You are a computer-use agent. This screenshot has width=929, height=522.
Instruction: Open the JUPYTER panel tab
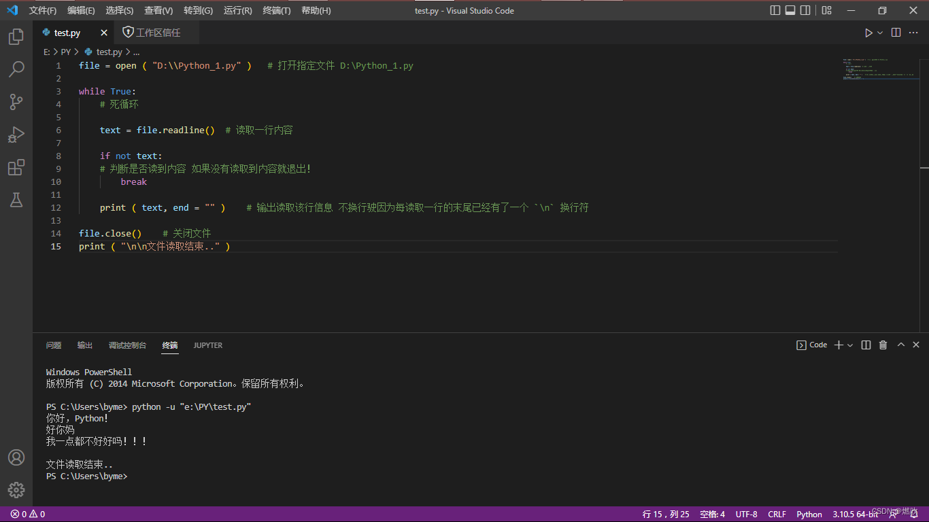point(208,345)
